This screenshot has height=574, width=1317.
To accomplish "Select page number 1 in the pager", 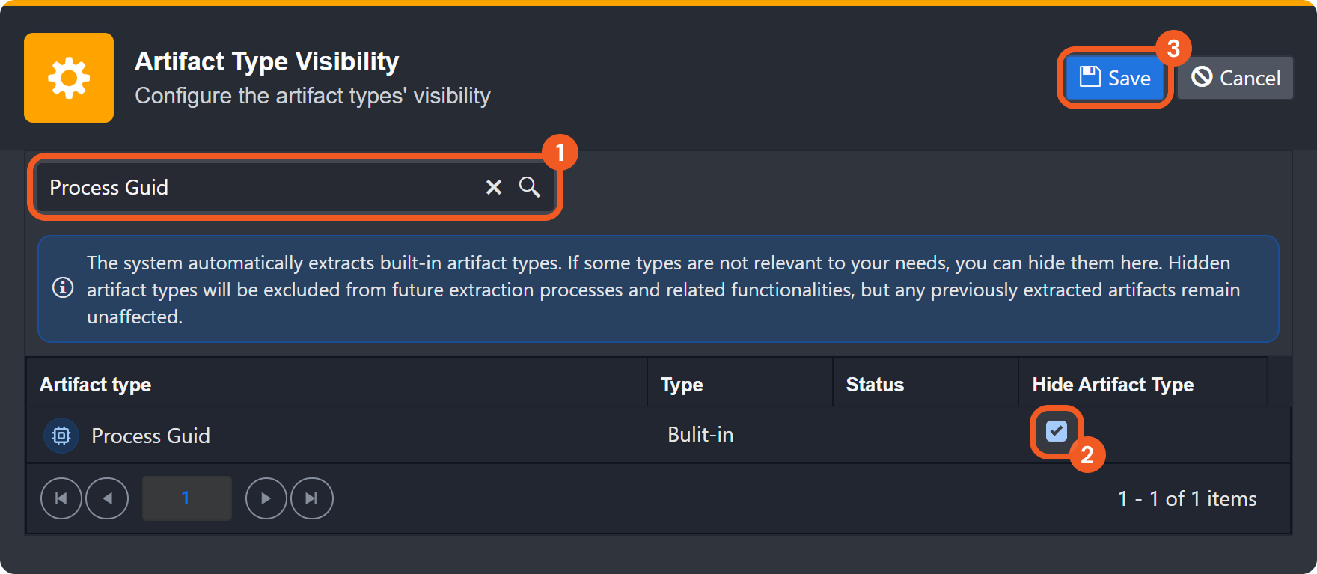I will [186, 498].
